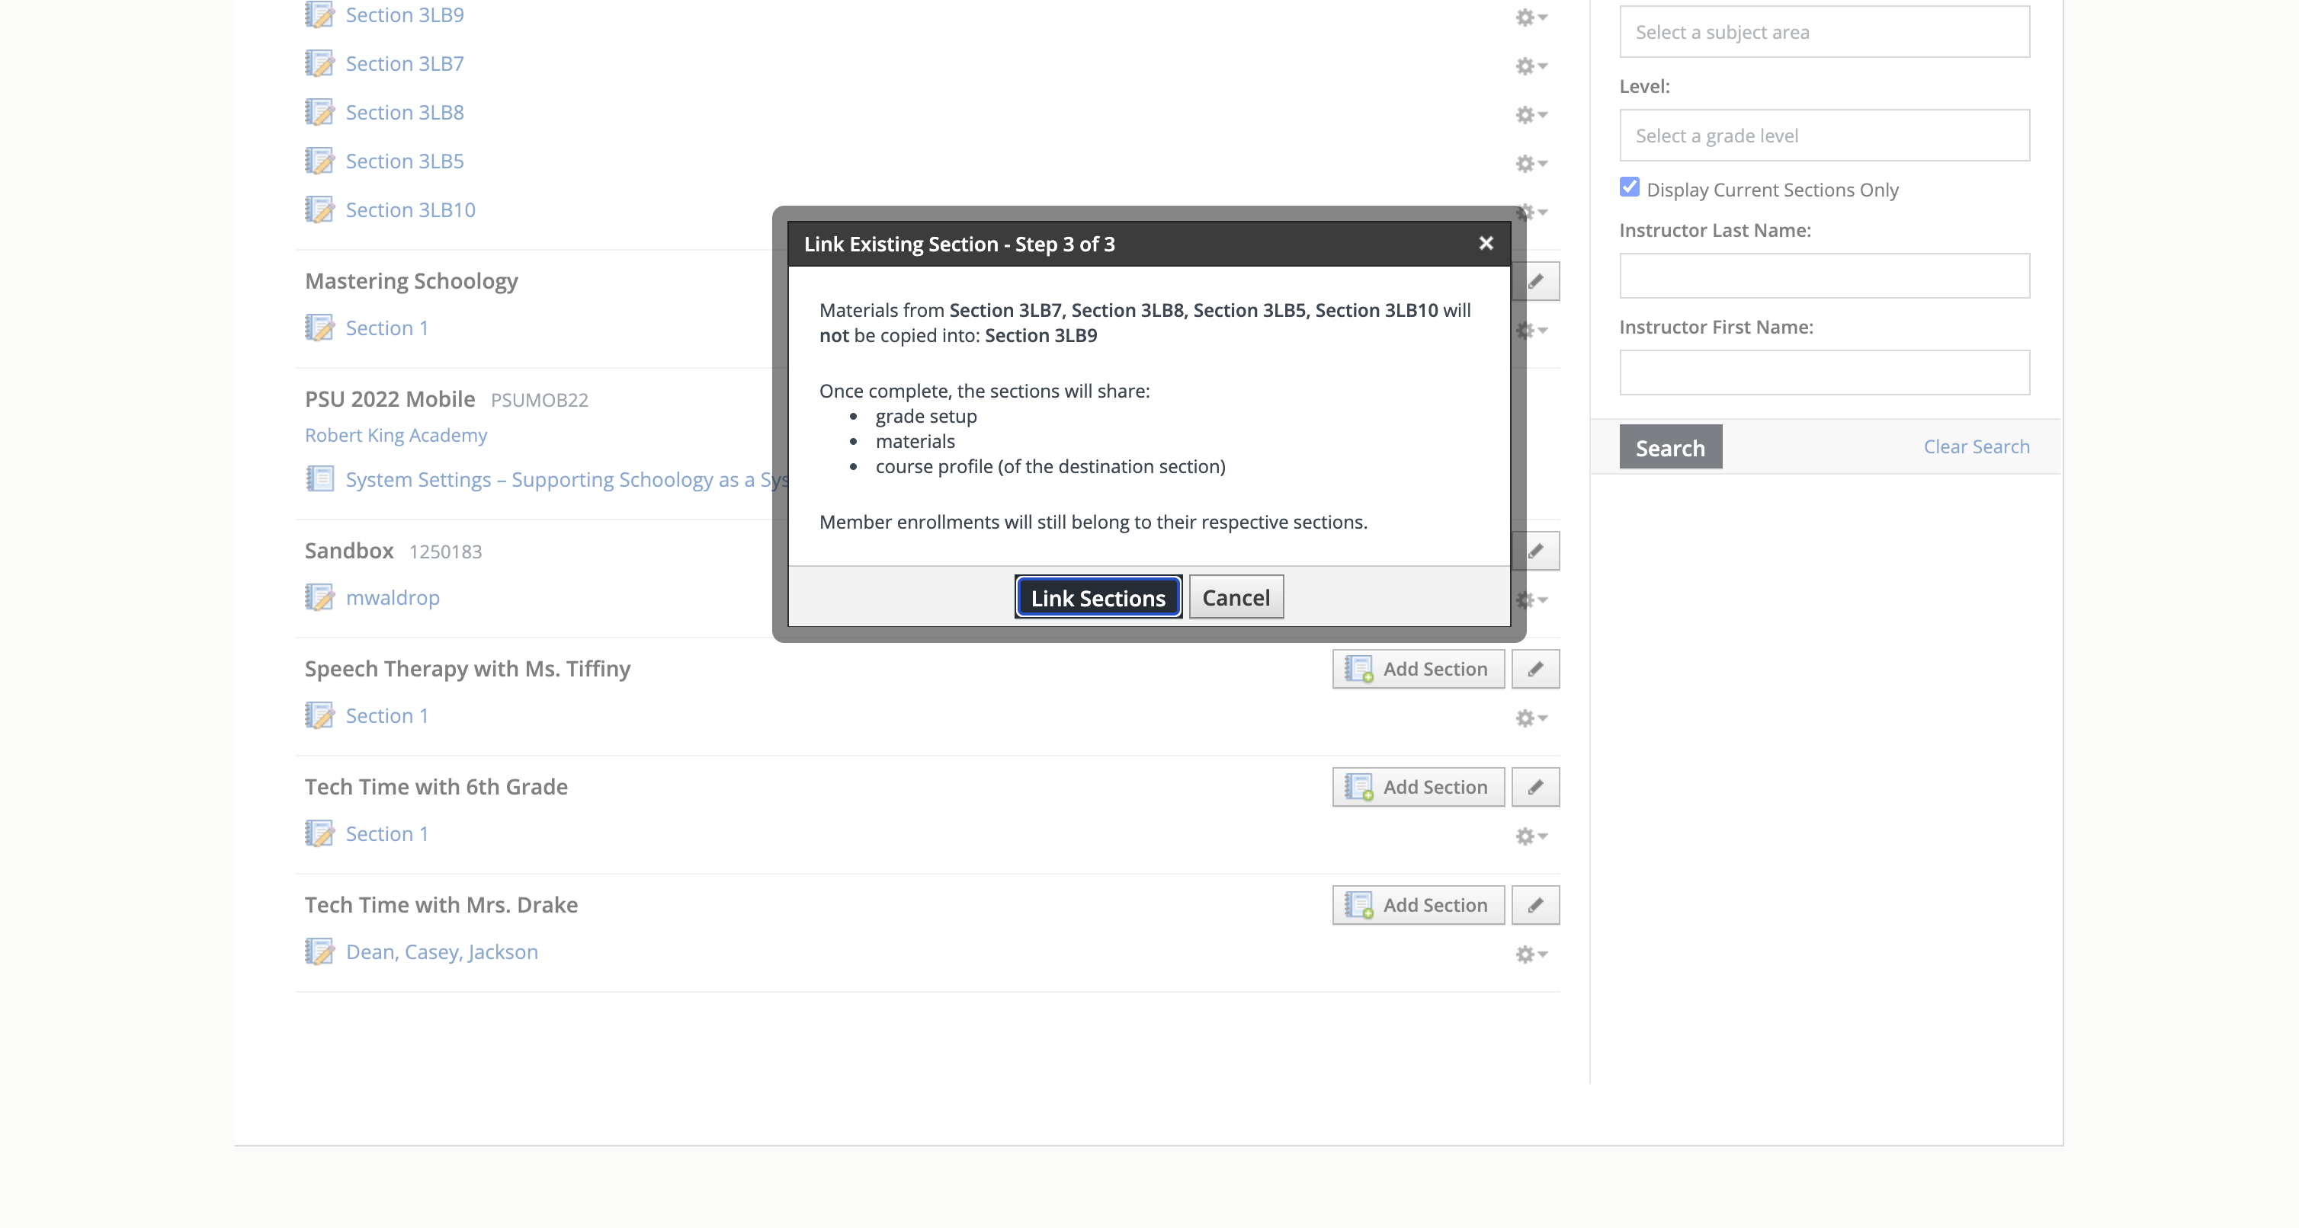
Task: Open gear menu for Section 3LB8
Action: (x=1531, y=114)
